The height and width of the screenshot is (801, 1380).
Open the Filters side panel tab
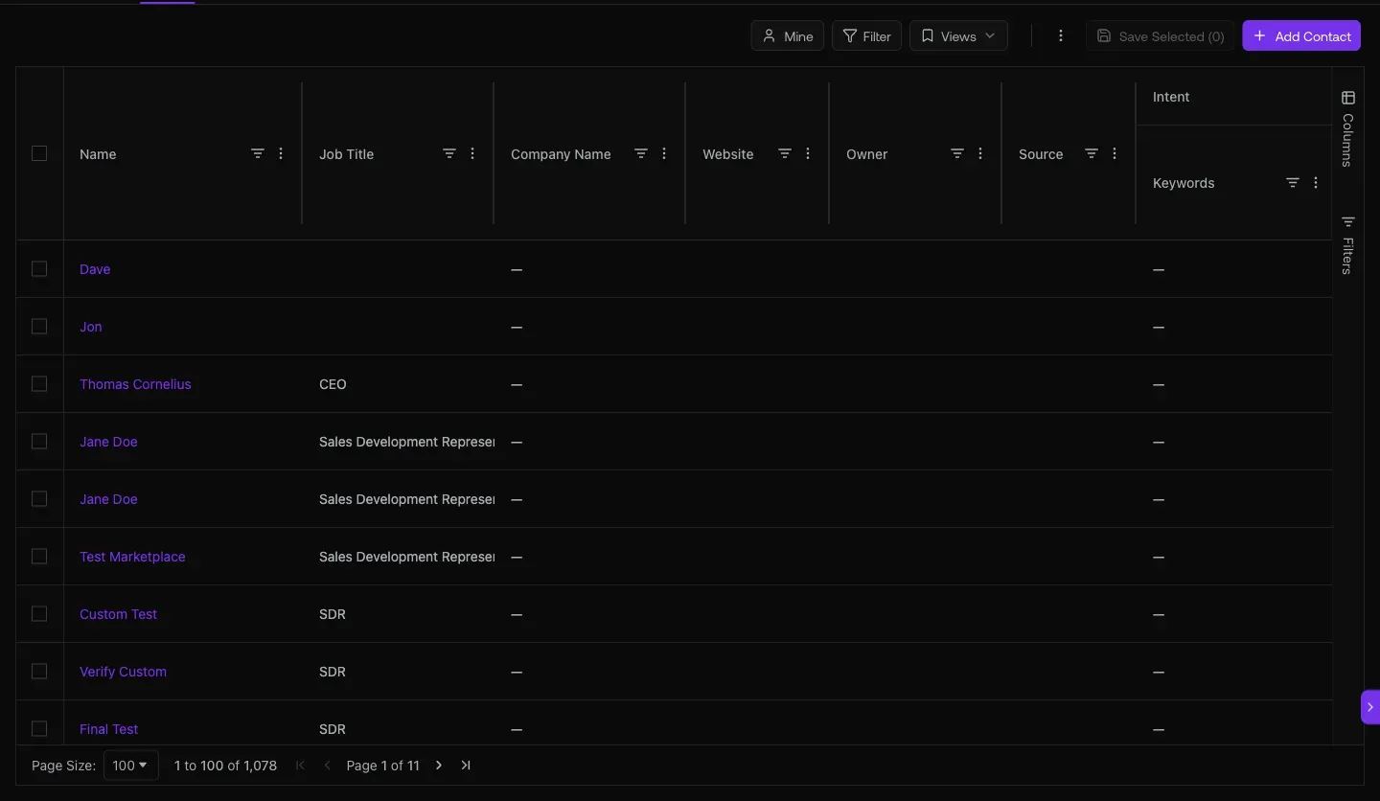[x=1348, y=245]
